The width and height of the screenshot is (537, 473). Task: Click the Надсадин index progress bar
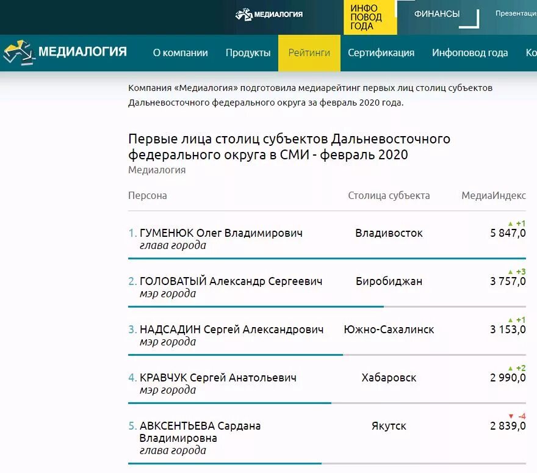pos(327,355)
